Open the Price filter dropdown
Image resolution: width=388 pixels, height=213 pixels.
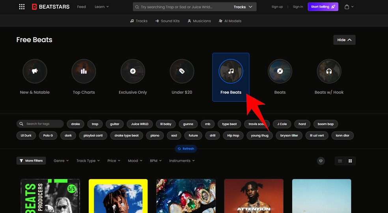[114, 161]
